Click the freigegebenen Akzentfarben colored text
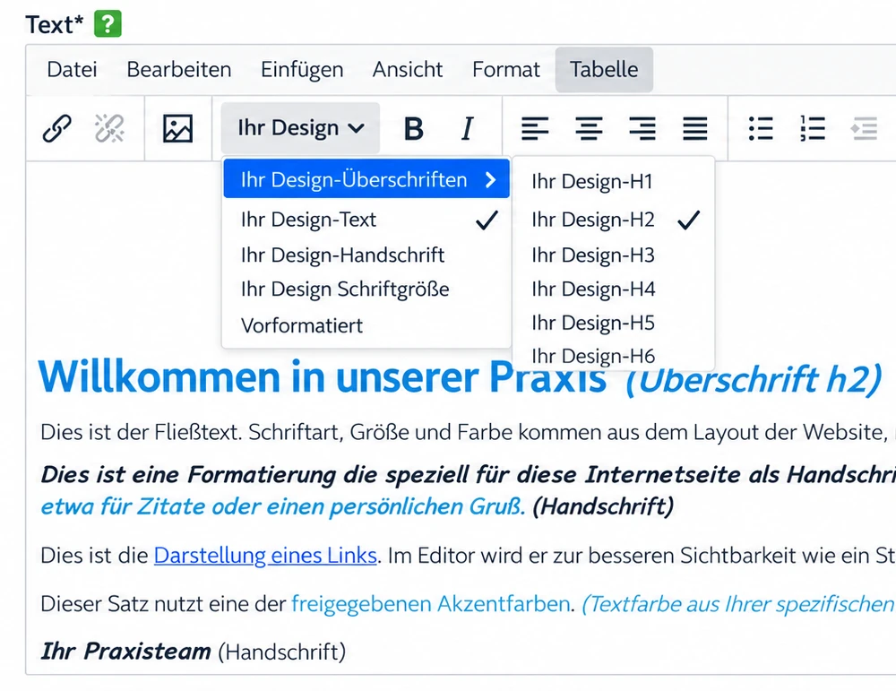The width and height of the screenshot is (896, 691). point(431,603)
